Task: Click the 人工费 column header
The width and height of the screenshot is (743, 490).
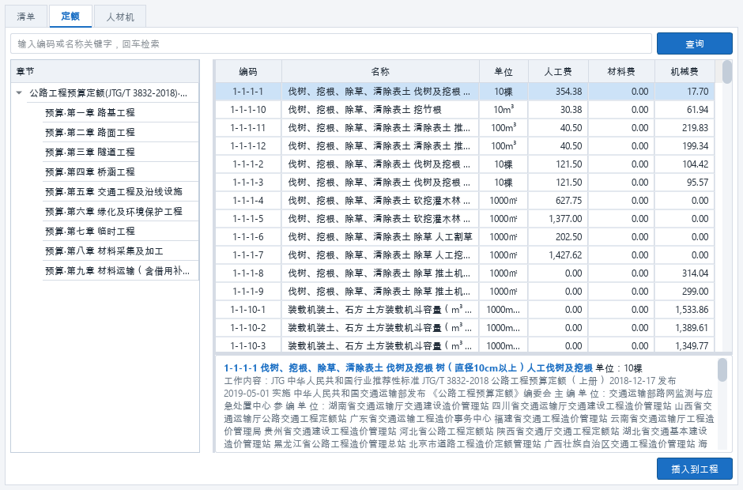Action: coord(558,72)
